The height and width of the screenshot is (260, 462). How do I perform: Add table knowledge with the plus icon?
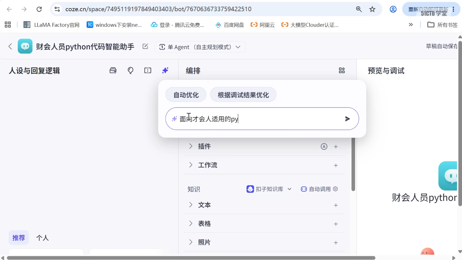click(336, 224)
